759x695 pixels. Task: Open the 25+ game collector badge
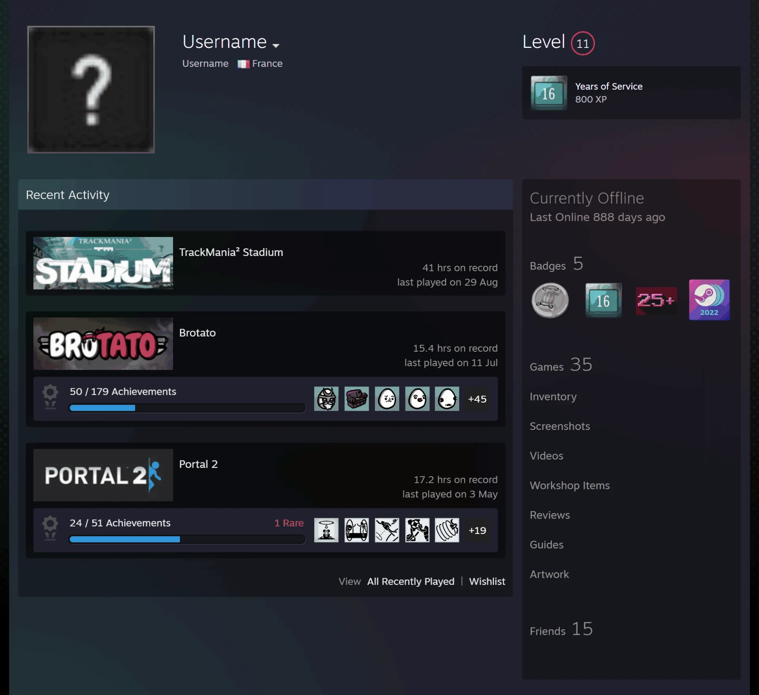(x=656, y=300)
